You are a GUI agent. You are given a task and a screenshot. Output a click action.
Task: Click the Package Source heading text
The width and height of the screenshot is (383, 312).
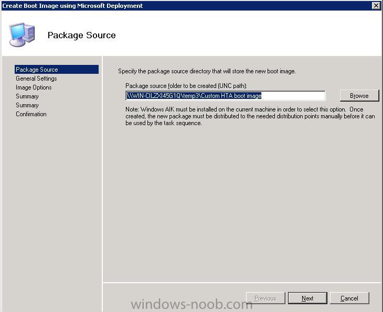pos(81,35)
